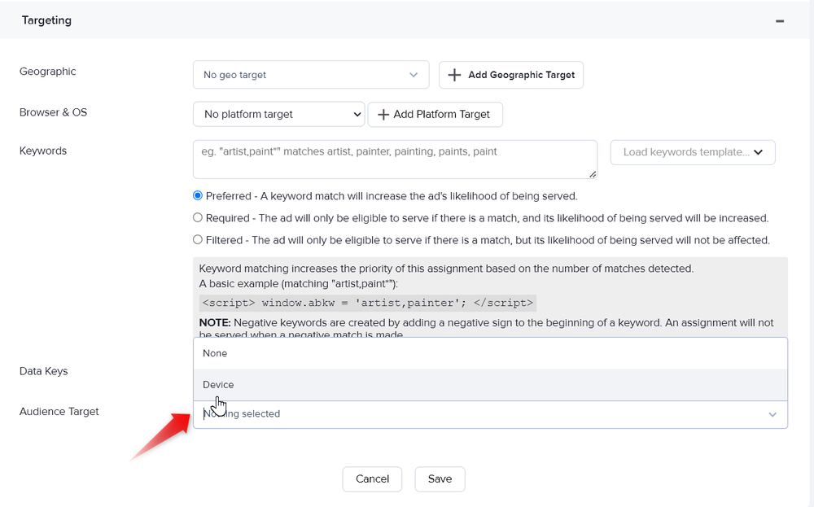Viewport: 814px width, 507px height.
Task: Focus the Keywords text area
Action: 395,160
